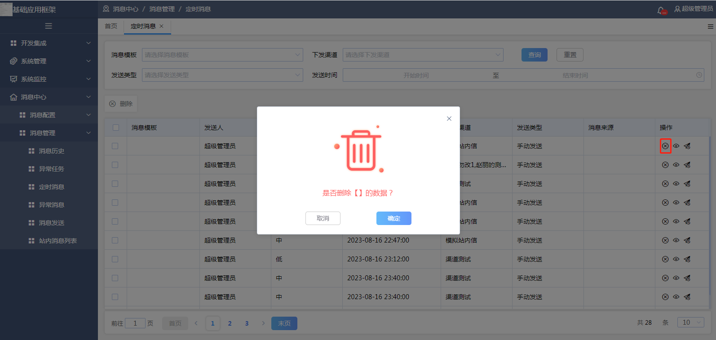The height and width of the screenshot is (340, 716).
Task: Collapse 消息中心 menu chevron
Action: [x=88, y=97]
